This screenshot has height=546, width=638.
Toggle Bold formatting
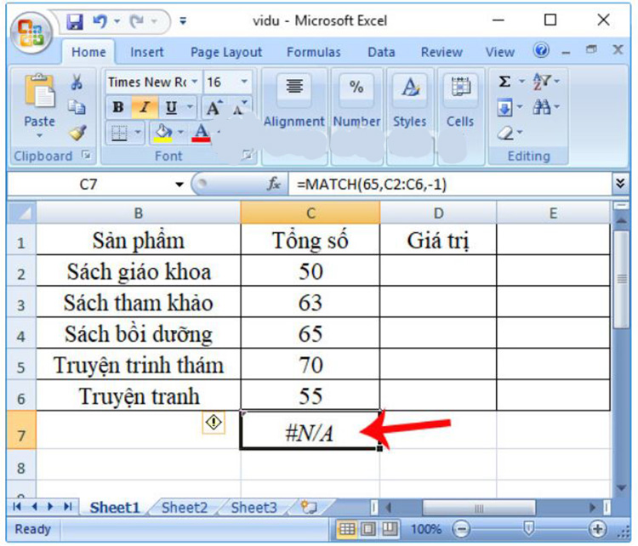pos(118,107)
